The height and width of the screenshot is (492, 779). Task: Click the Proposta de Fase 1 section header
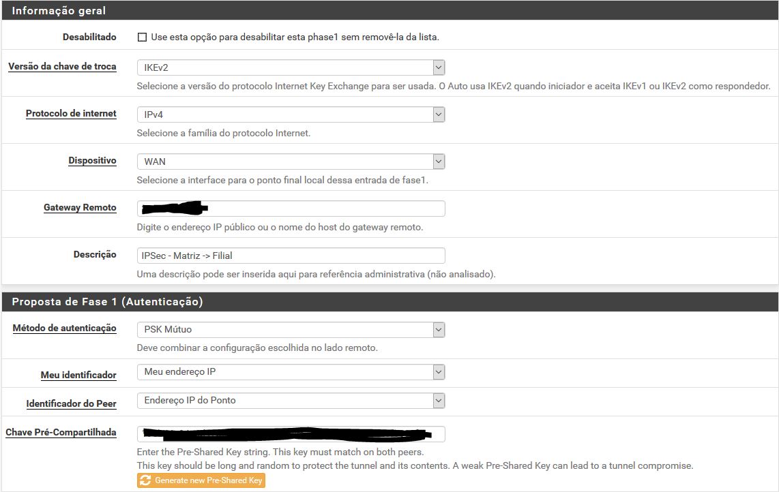point(107,302)
